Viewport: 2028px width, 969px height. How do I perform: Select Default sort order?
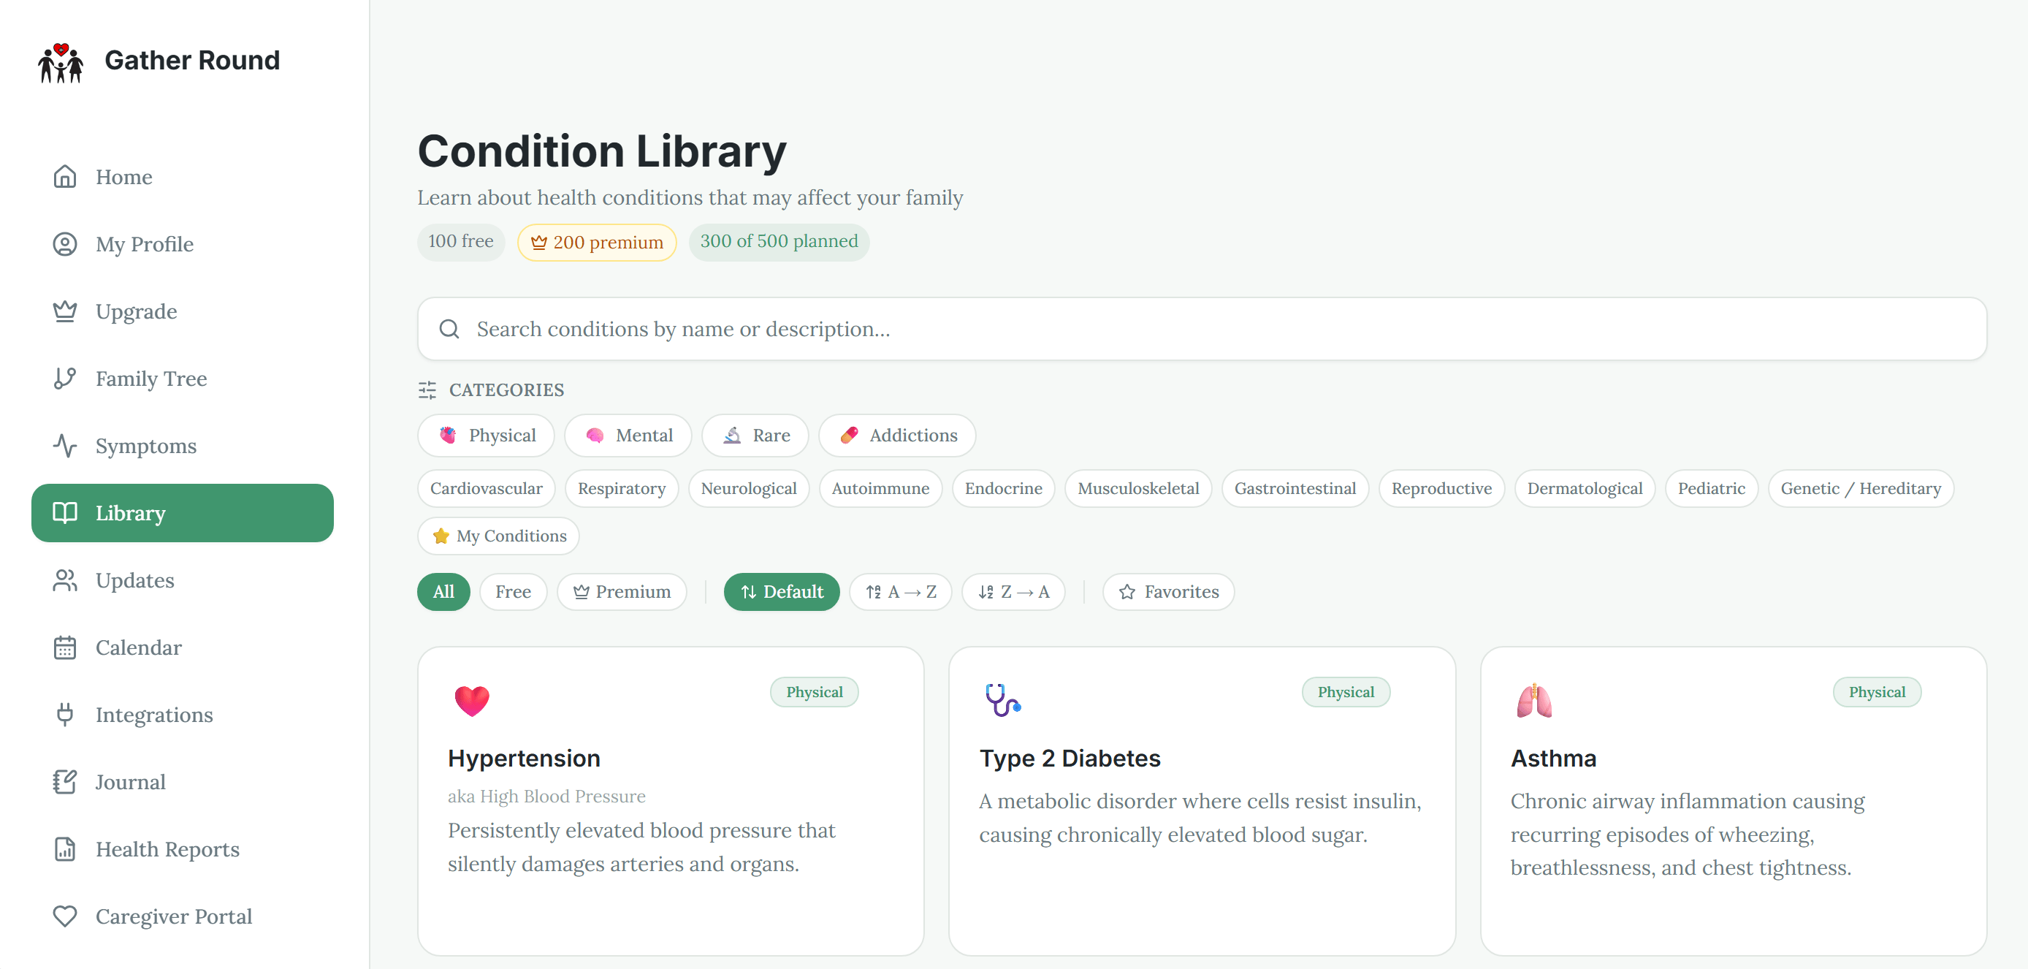coord(781,592)
